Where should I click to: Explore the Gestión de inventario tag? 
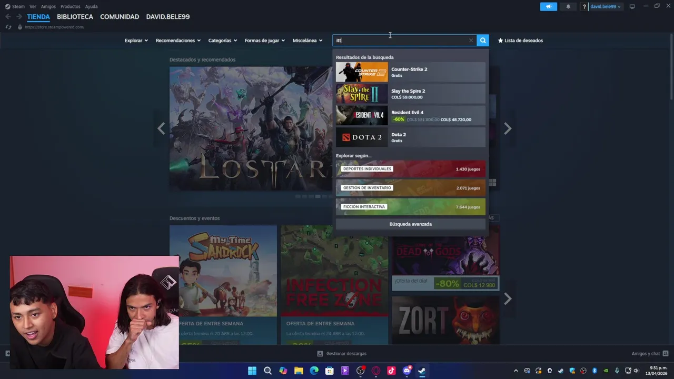point(411,188)
